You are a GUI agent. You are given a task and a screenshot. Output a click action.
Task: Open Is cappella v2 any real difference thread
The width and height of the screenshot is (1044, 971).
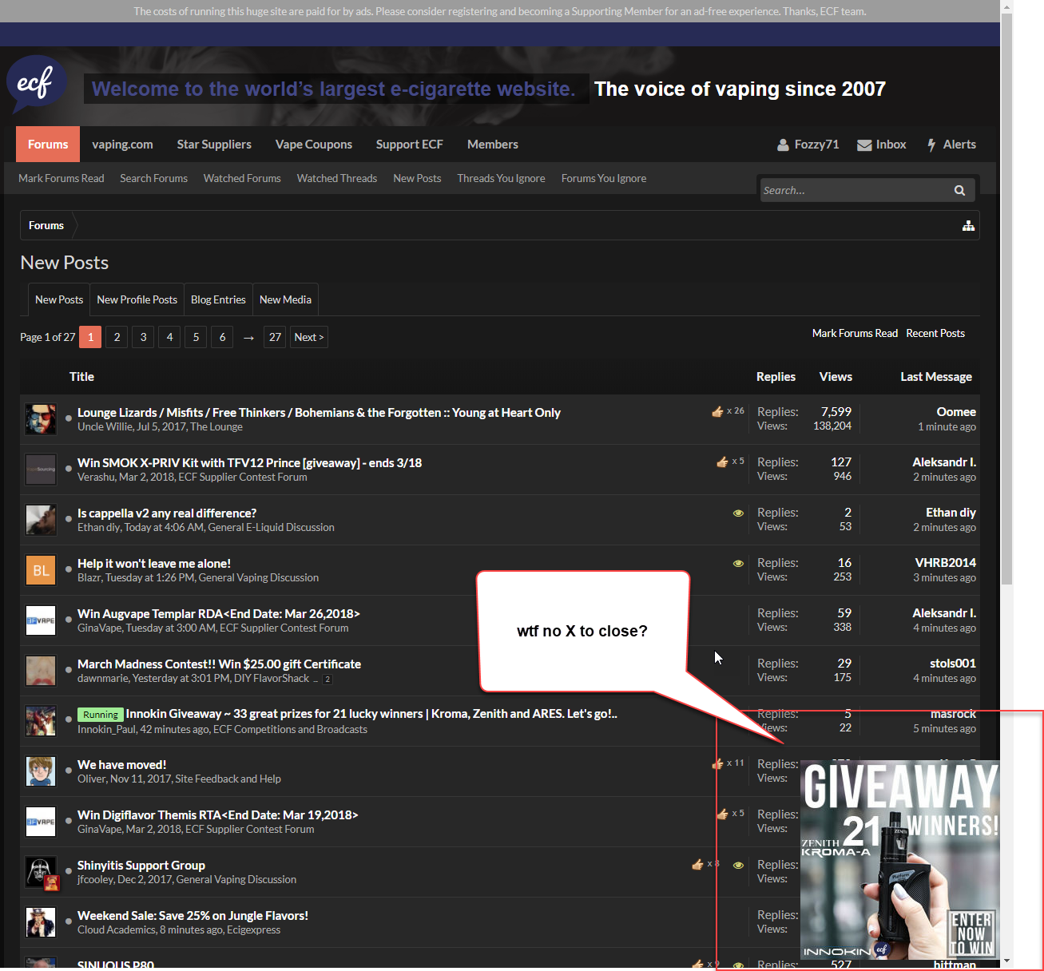point(167,513)
